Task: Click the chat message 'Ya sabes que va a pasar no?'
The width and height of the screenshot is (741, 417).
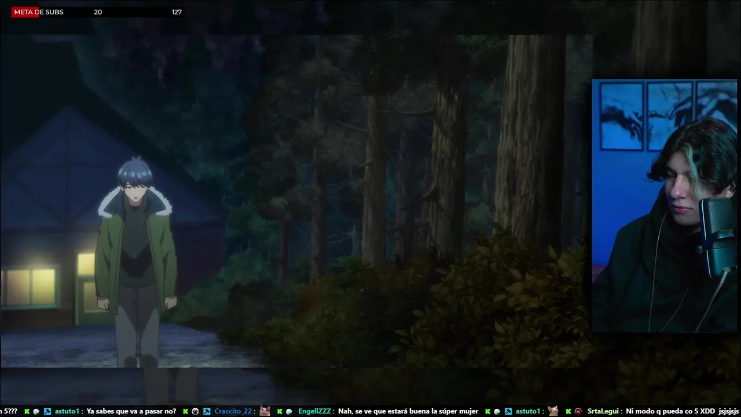Action: (x=131, y=411)
